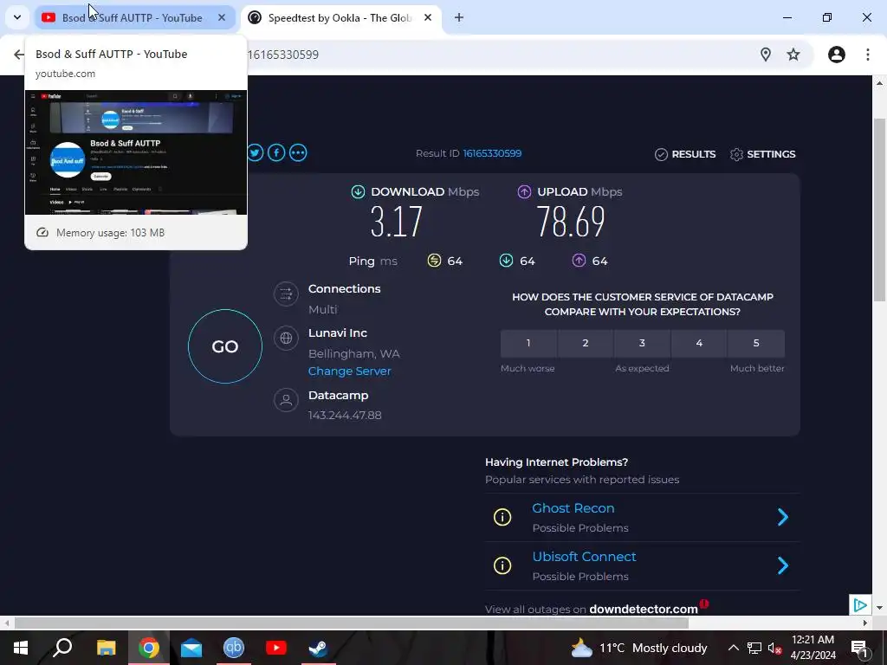Click Change Server link
The width and height of the screenshot is (887, 665).
click(x=350, y=371)
